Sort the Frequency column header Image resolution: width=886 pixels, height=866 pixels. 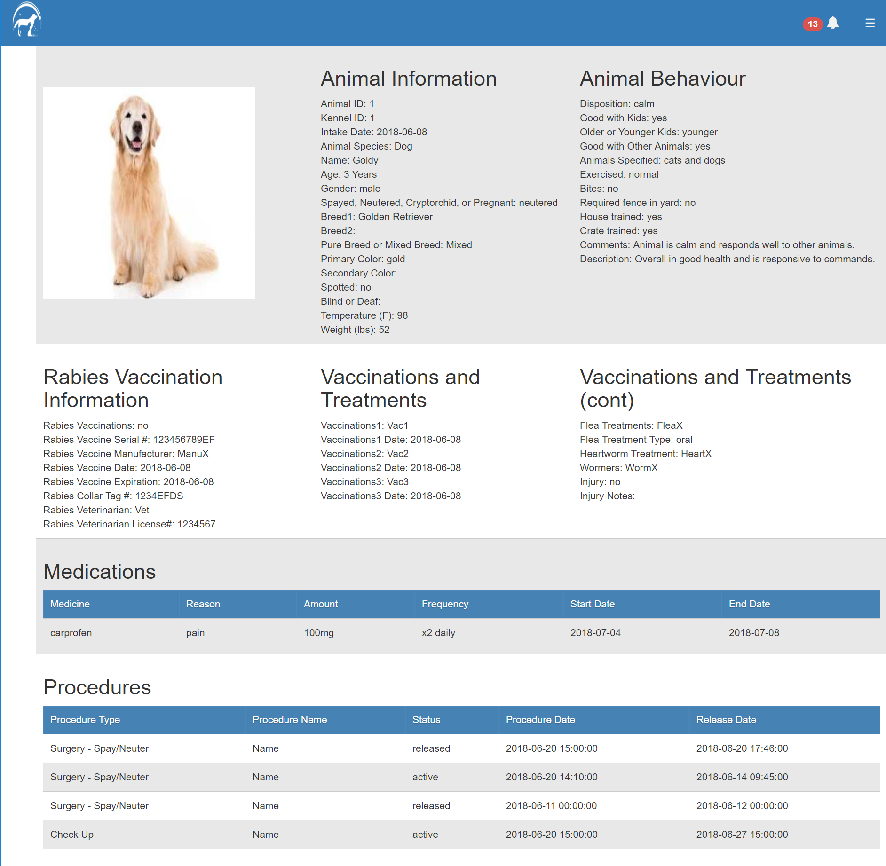(x=444, y=604)
